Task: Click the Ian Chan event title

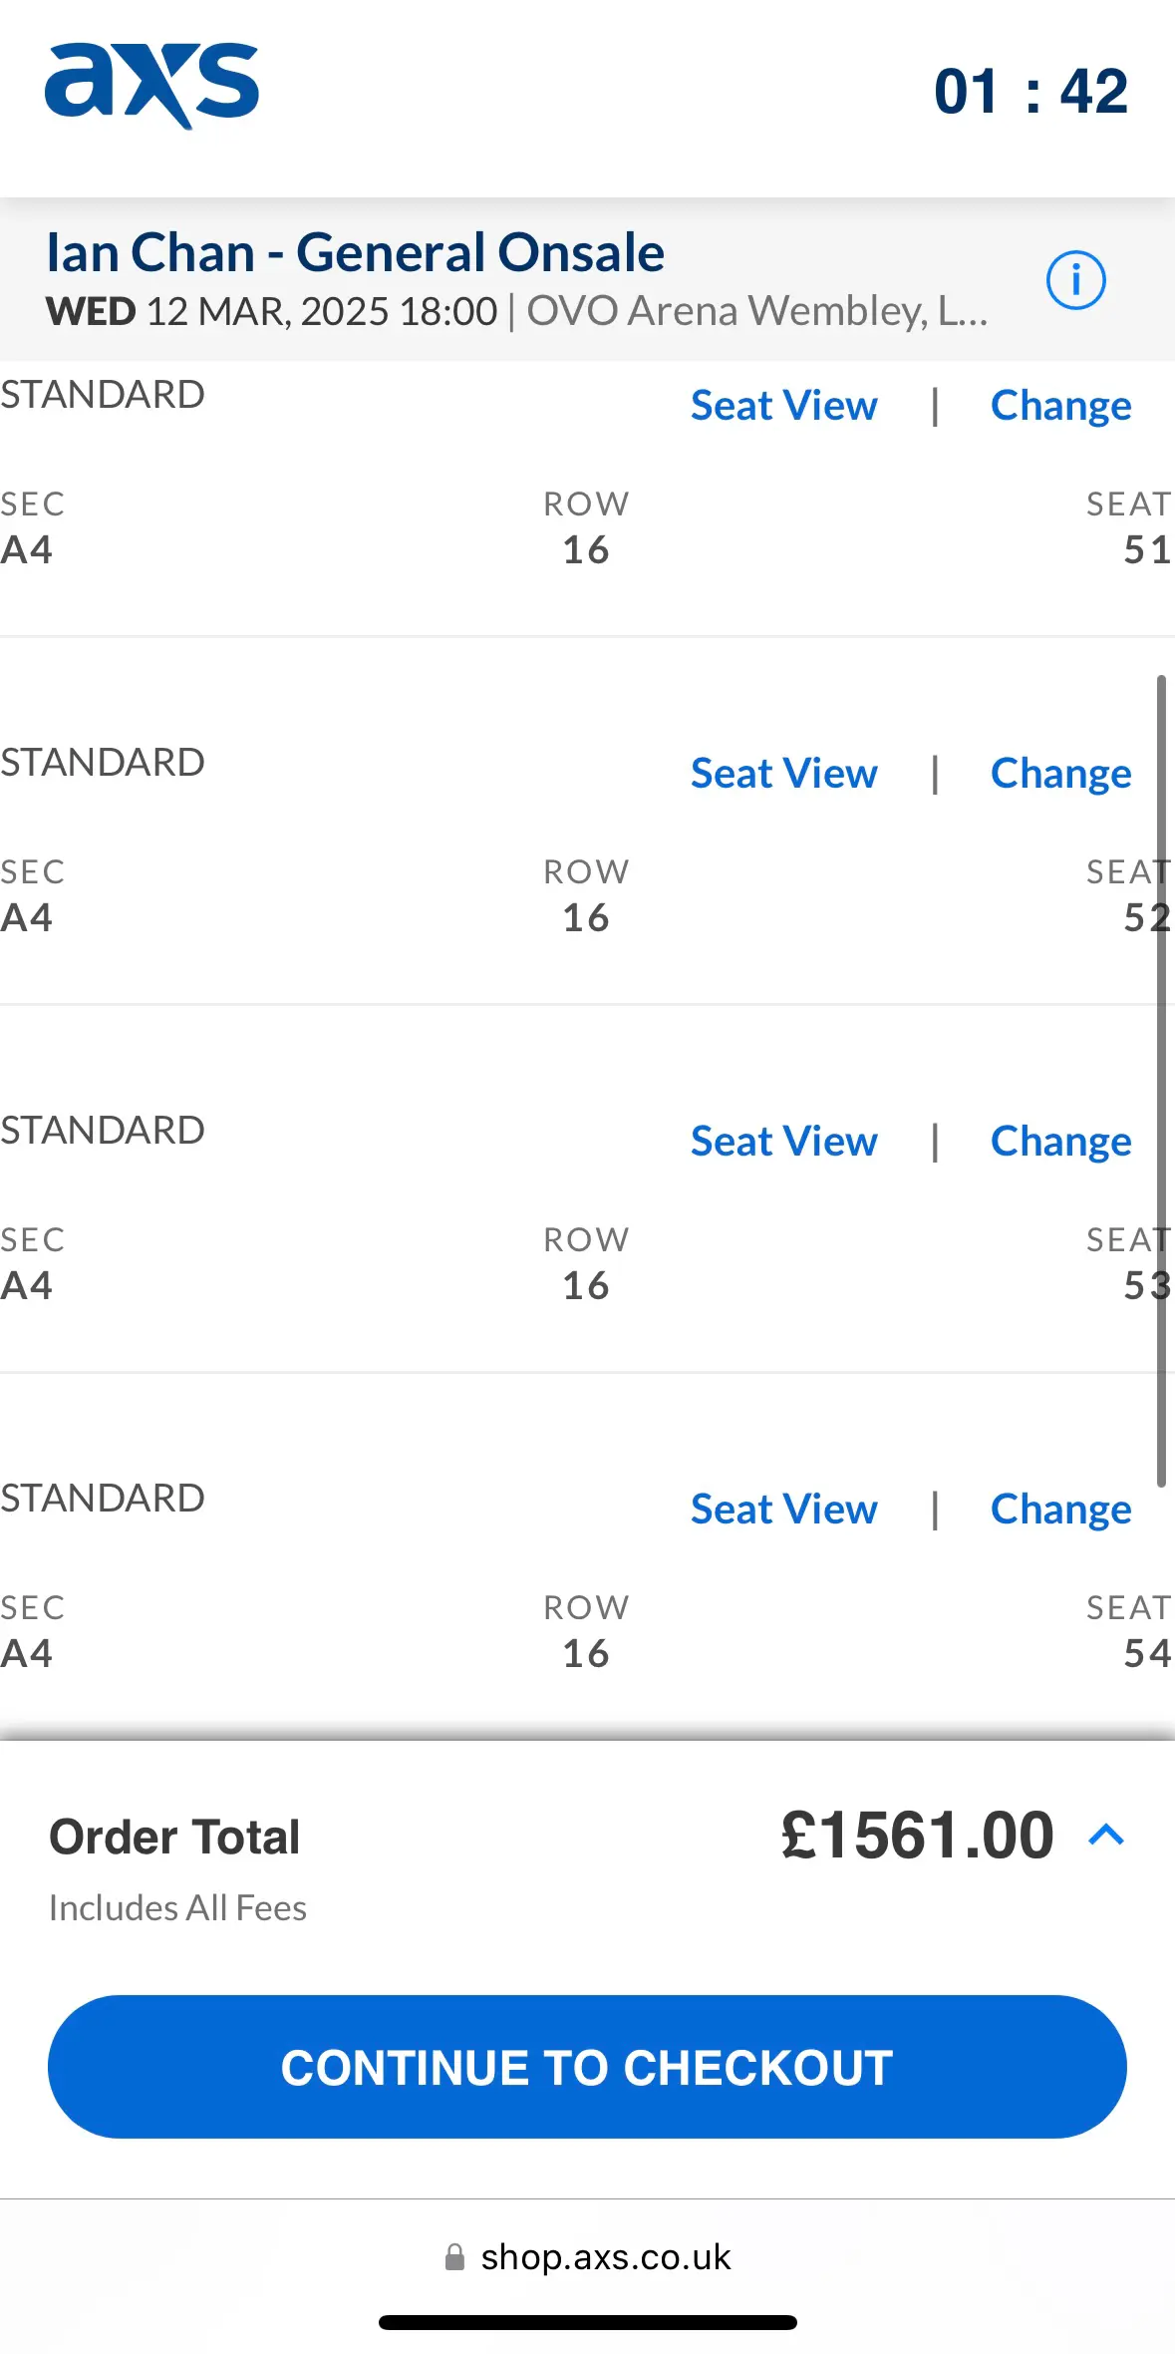Action: 355,252
